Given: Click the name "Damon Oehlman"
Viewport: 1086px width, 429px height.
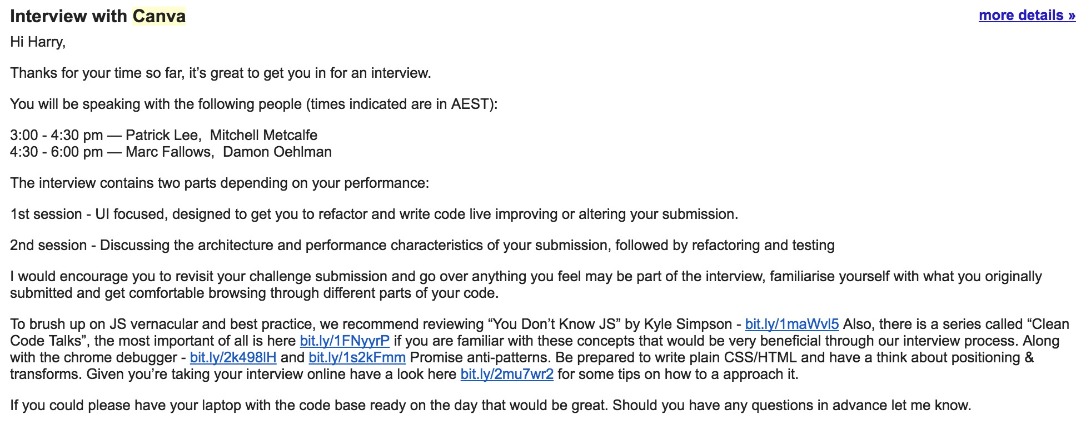Looking at the screenshot, I should 277,152.
